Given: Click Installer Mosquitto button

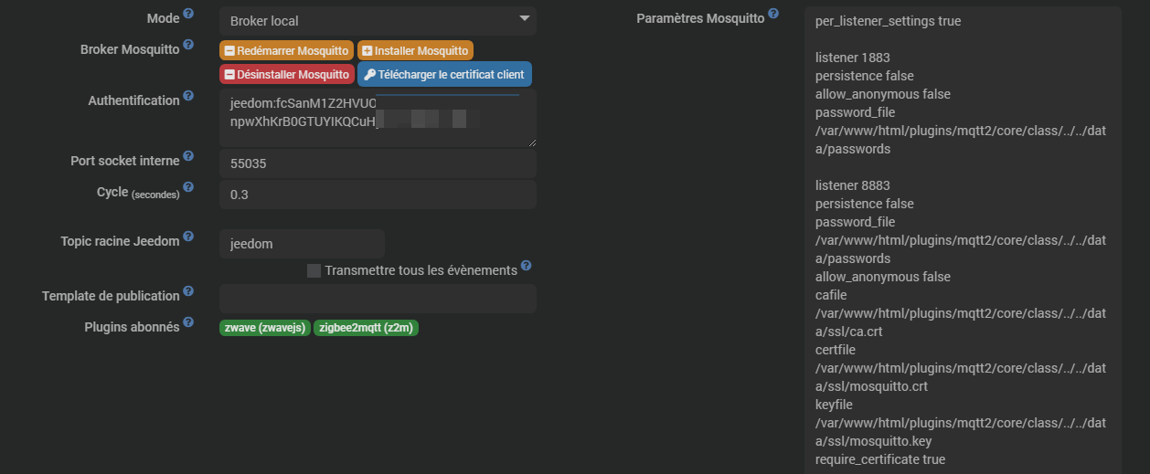Looking at the screenshot, I should (415, 51).
